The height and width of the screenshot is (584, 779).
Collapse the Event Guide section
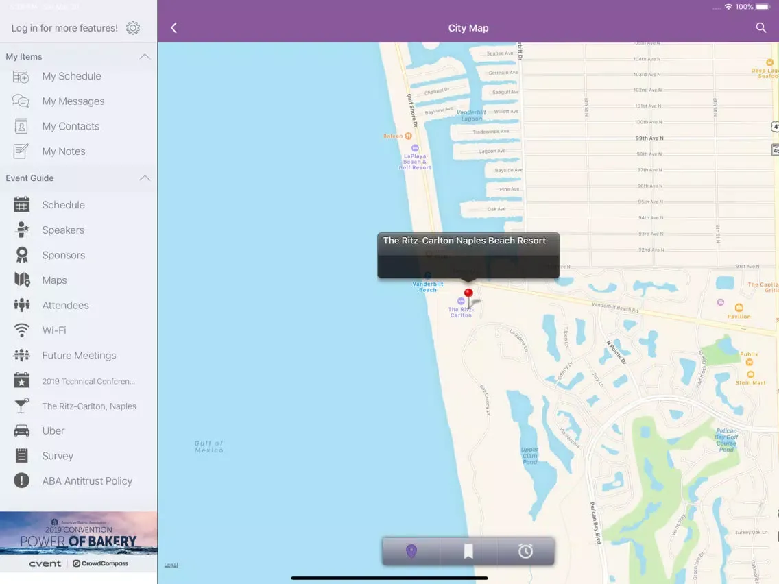click(x=145, y=178)
